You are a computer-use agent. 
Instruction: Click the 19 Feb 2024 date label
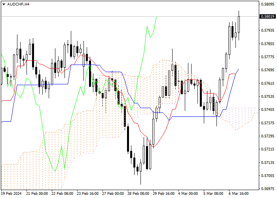tap(11, 194)
